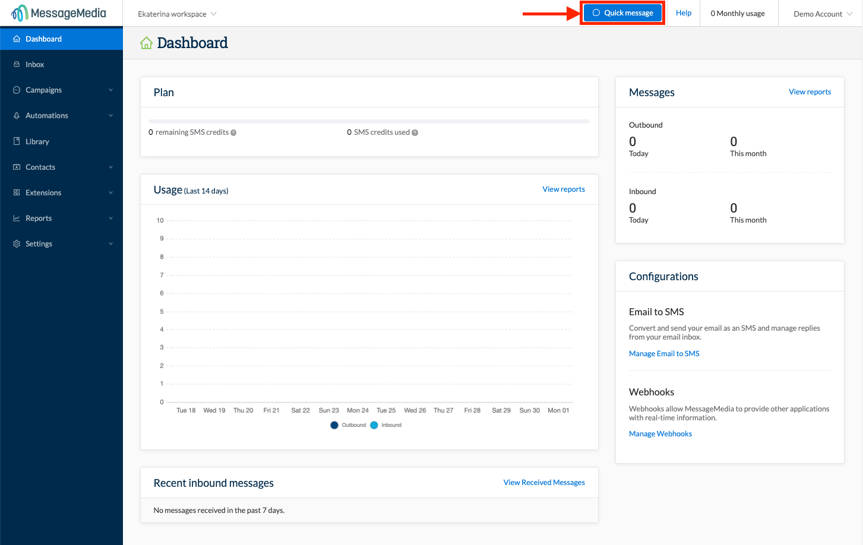Click Outbound 'This month' count

734,141
